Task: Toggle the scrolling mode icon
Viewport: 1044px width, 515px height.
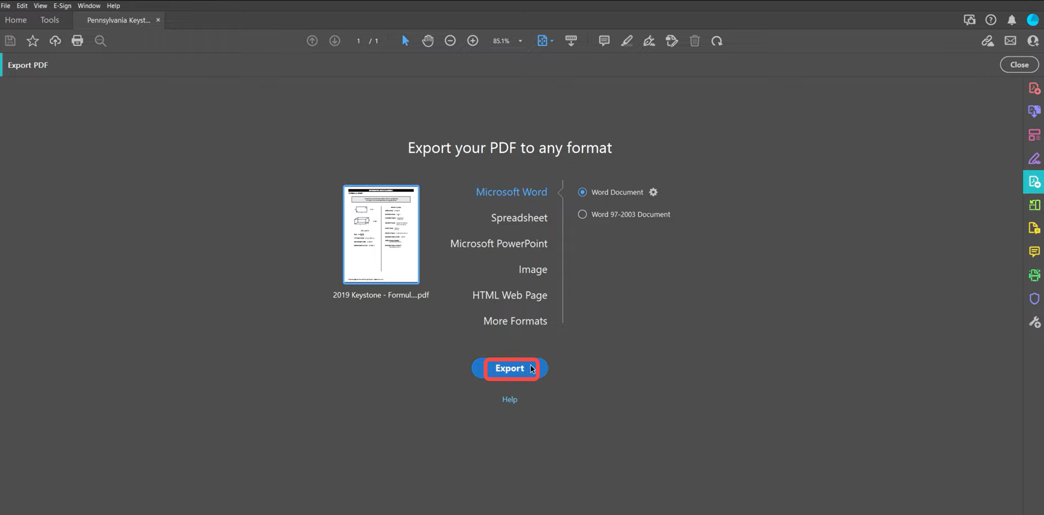Action: [x=571, y=41]
